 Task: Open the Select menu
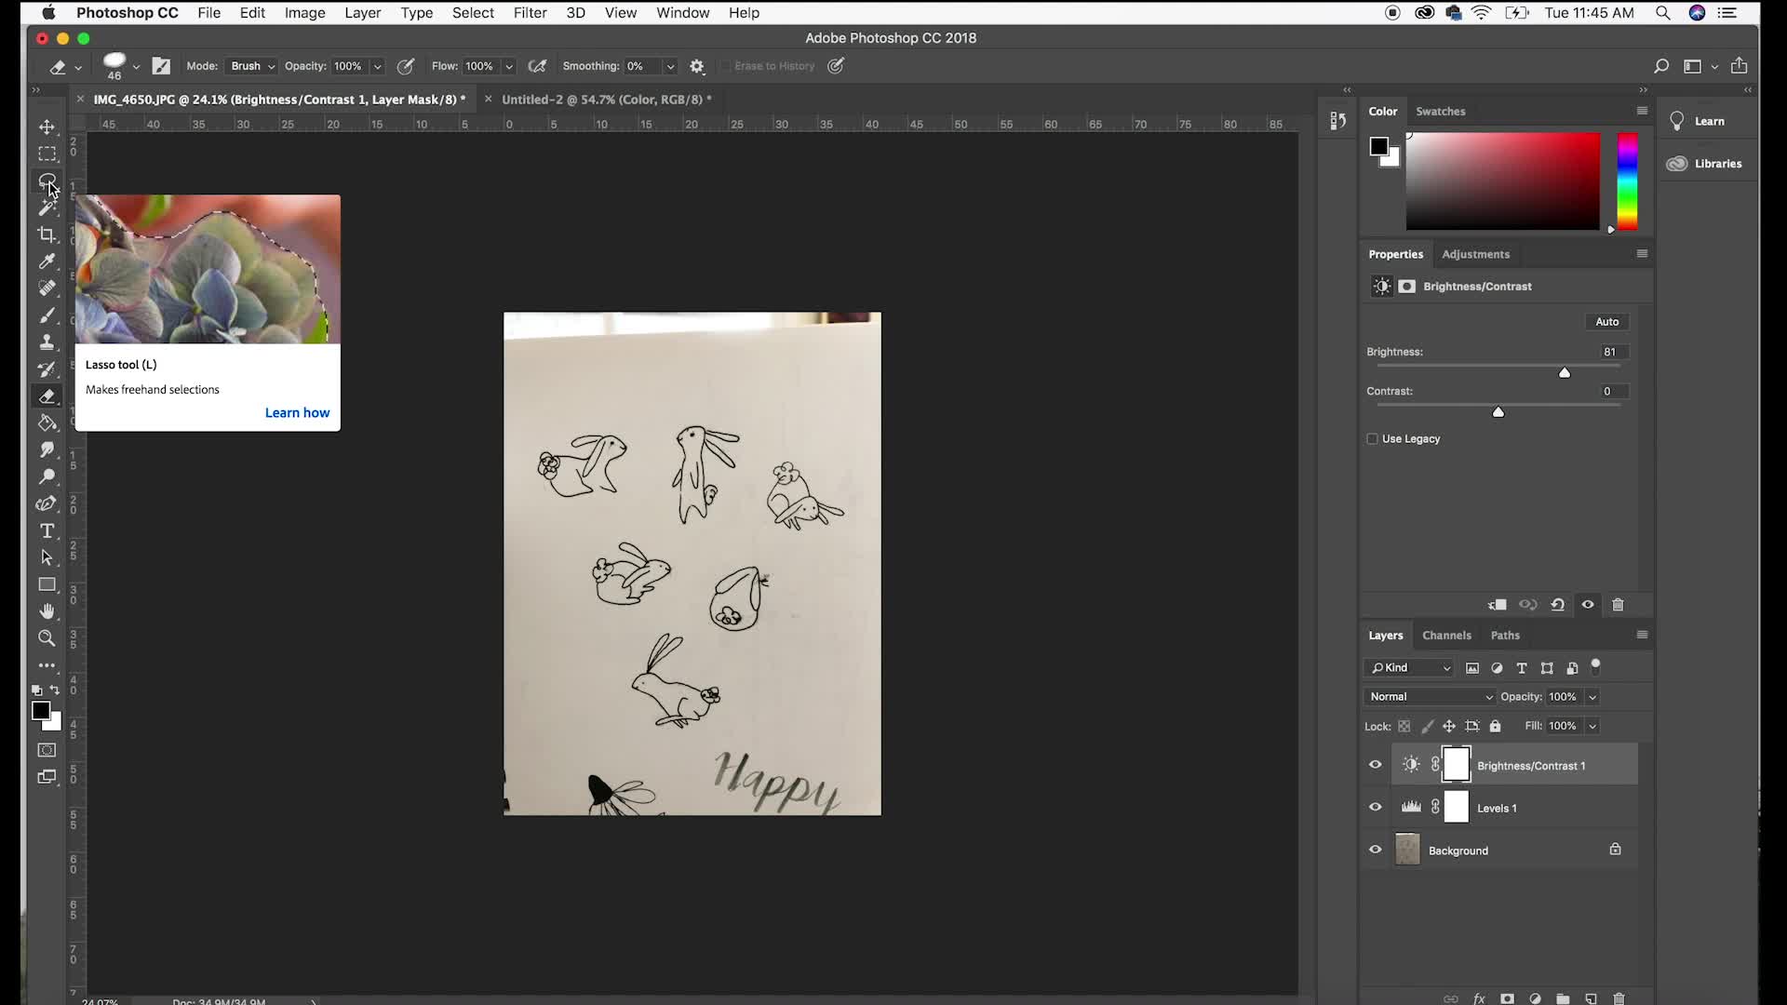tap(473, 13)
